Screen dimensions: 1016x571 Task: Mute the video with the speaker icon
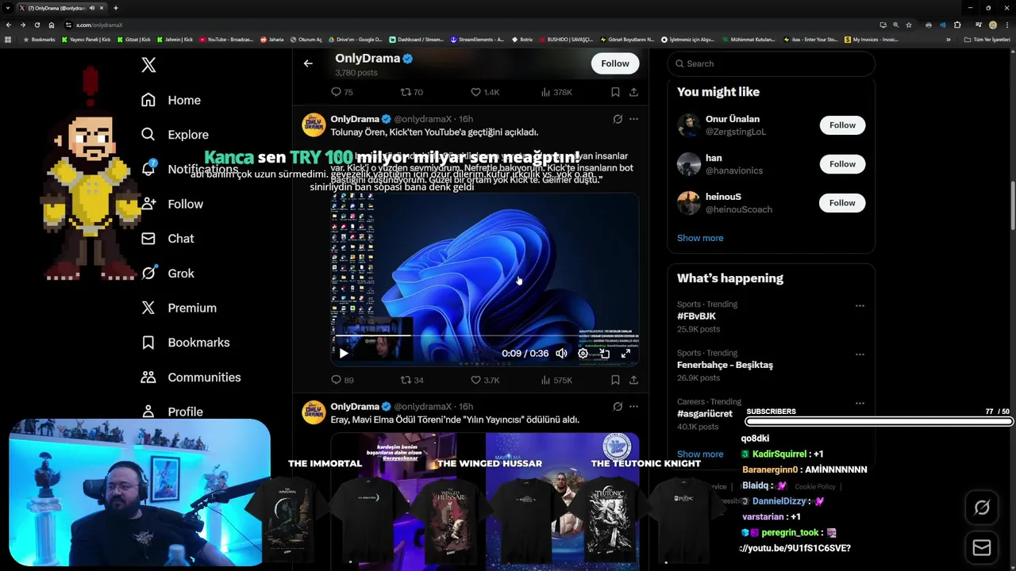click(561, 354)
